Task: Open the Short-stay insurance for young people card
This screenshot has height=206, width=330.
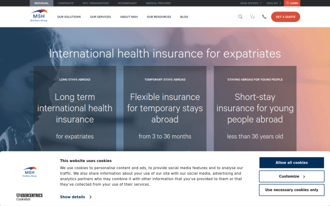Action: coord(255,108)
